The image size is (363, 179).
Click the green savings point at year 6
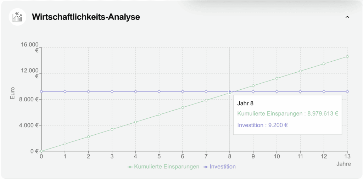point(183,107)
